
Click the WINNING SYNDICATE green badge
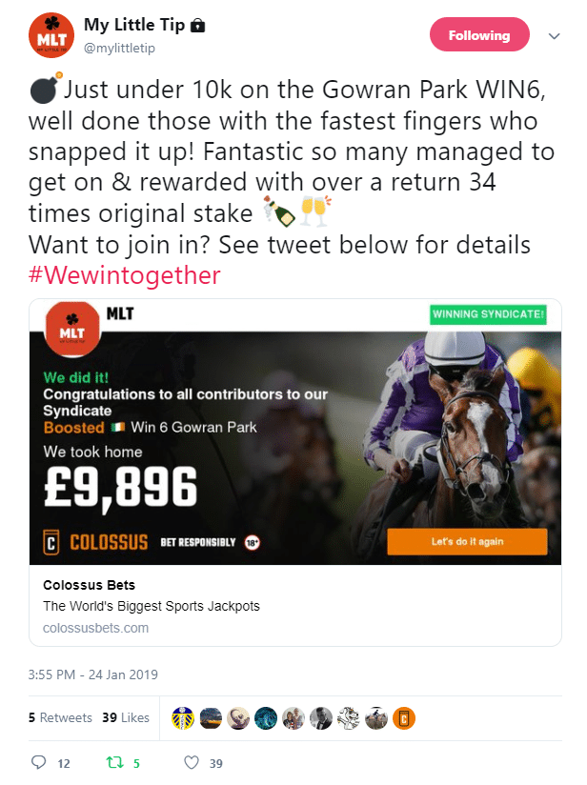pyautogui.click(x=489, y=313)
